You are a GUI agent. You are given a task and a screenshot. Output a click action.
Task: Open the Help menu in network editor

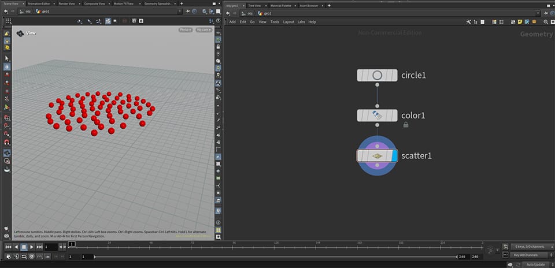pos(312,22)
